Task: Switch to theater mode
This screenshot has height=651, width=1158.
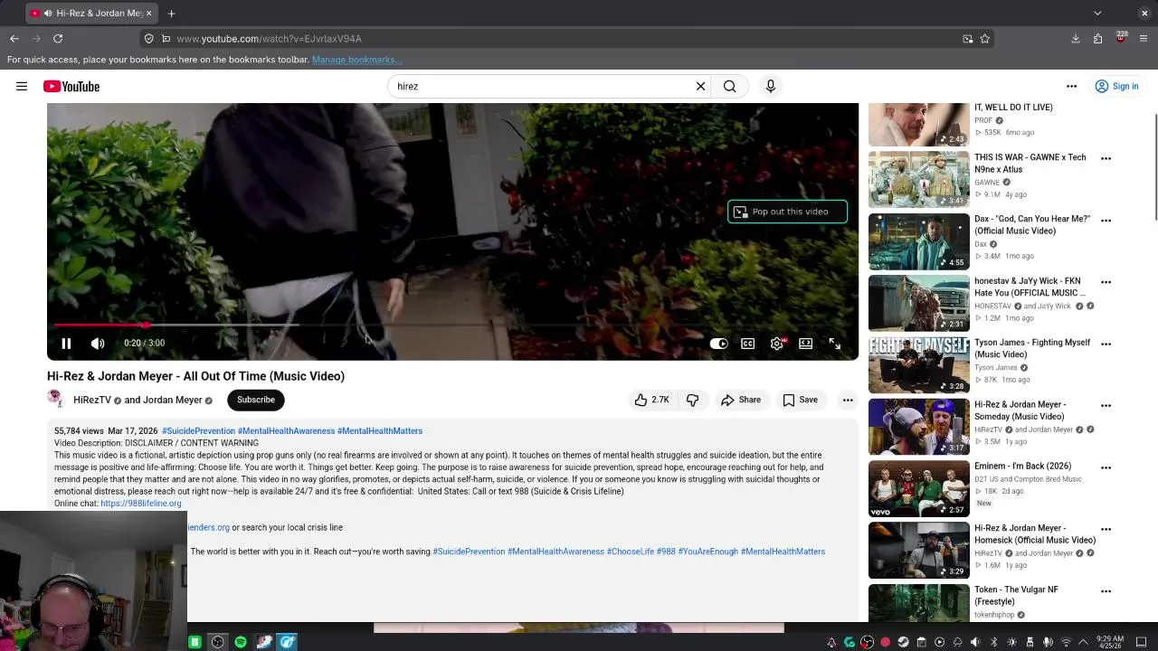Action: pyautogui.click(x=806, y=344)
